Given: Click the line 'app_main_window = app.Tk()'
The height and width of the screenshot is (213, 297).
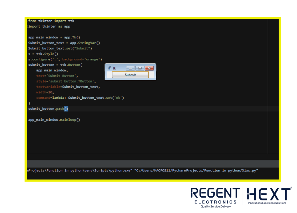Looking at the screenshot, I should coord(54,37).
